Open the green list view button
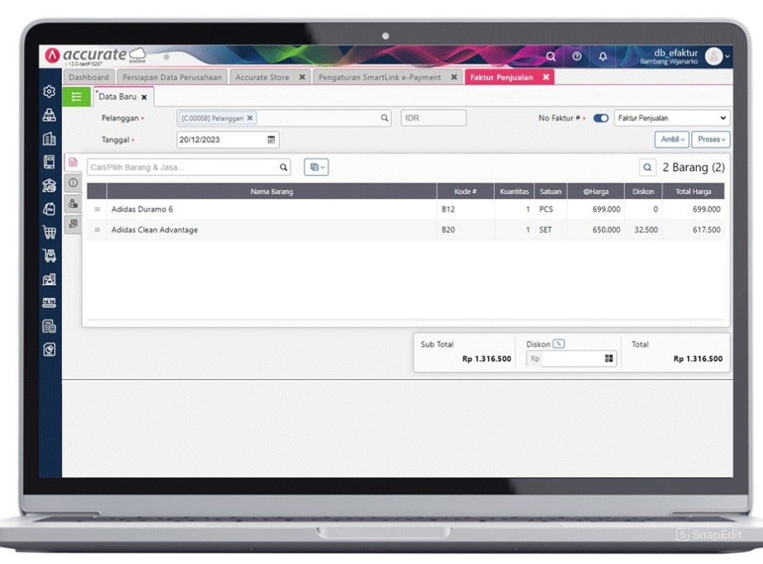The width and height of the screenshot is (763, 564). (x=77, y=97)
